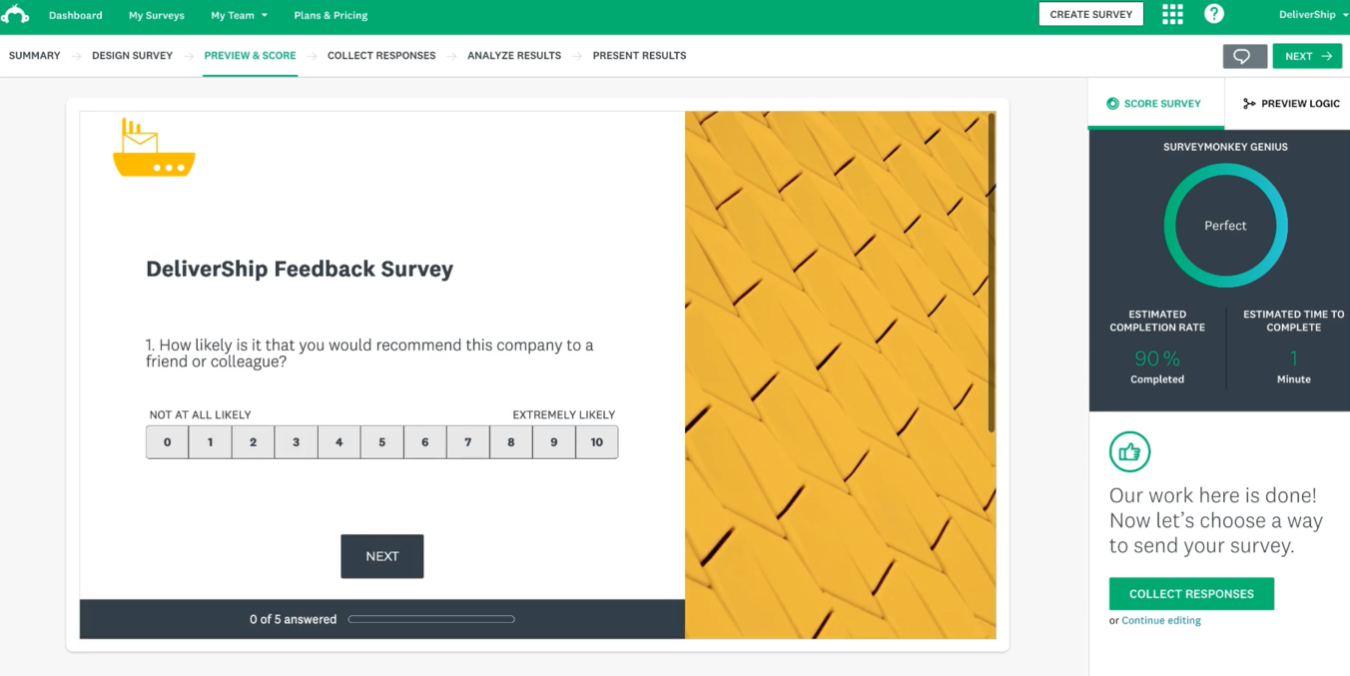Click the survey answered progress bar
This screenshot has width=1350, height=676.
coord(431,619)
